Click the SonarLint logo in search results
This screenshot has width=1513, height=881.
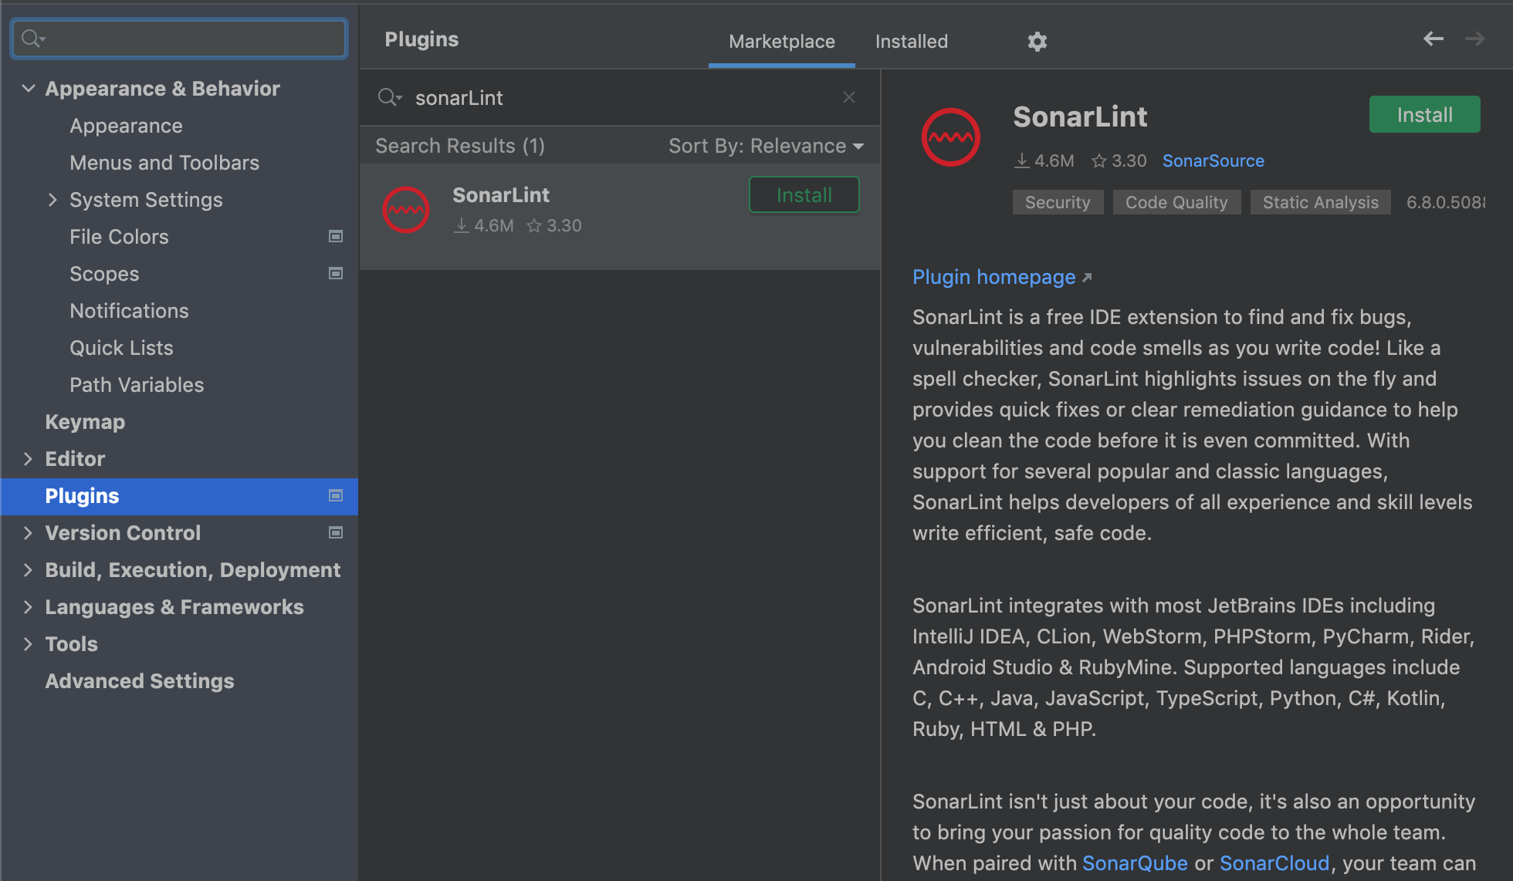tap(406, 210)
